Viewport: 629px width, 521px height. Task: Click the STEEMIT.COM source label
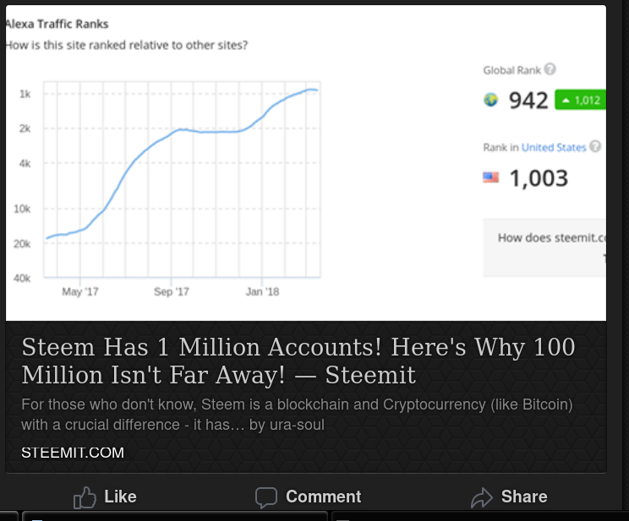coord(73,453)
